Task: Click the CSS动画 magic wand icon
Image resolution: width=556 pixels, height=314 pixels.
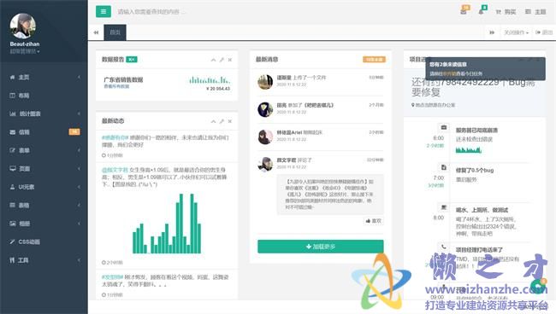Action: pyautogui.click(x=13, y=241)
